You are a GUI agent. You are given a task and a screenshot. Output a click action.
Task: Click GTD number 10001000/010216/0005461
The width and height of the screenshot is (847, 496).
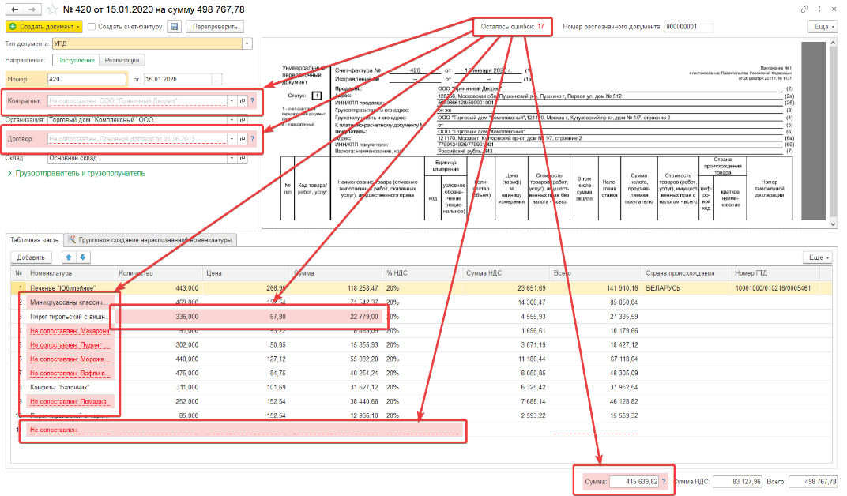click(x=773, y=288)
